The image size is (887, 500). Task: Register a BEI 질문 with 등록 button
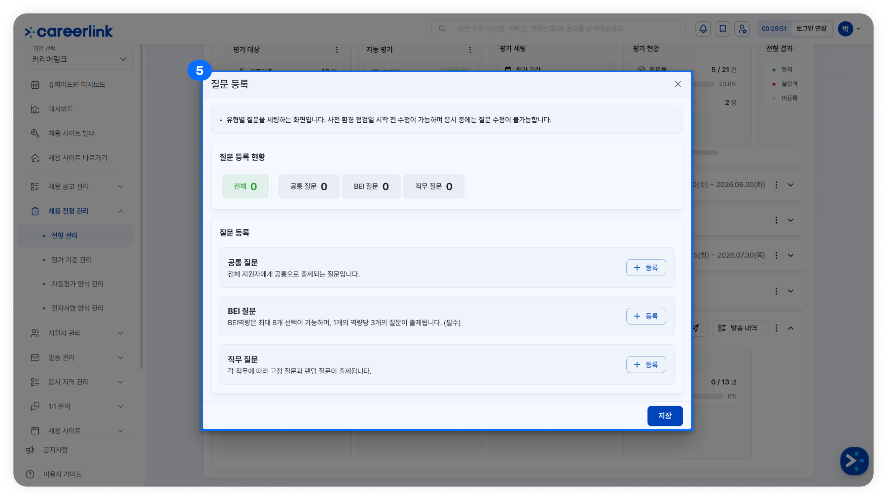[x=646, y=316]
